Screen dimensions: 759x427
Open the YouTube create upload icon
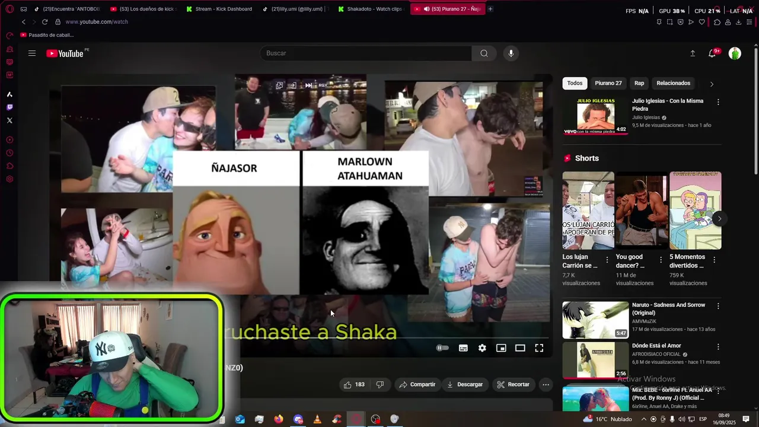pyautogui.click(x=693, y=53)
